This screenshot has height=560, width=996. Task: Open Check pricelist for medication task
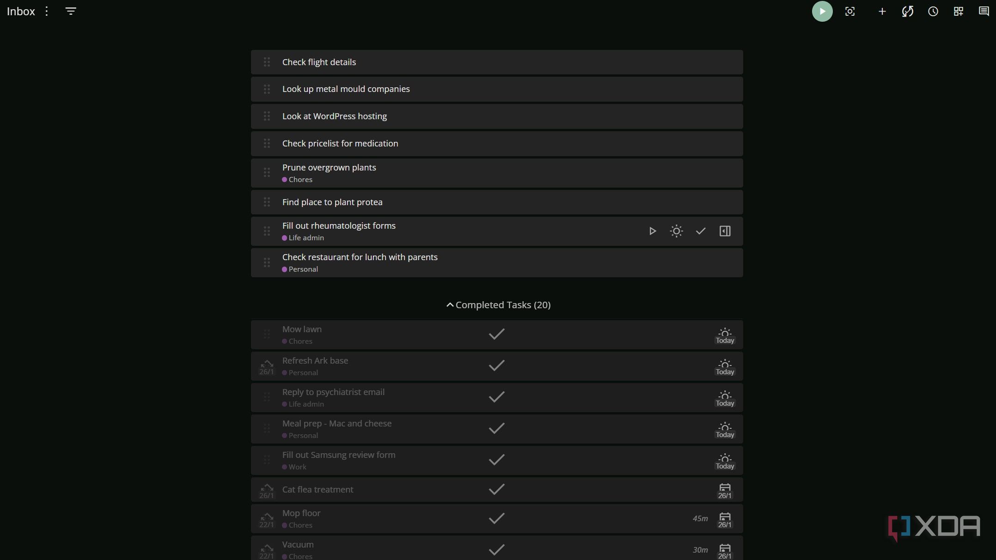click(x=497, y=144)
